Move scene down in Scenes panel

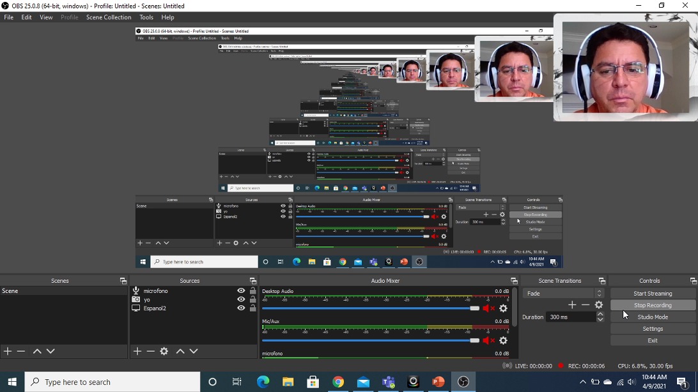click(50, 351)
